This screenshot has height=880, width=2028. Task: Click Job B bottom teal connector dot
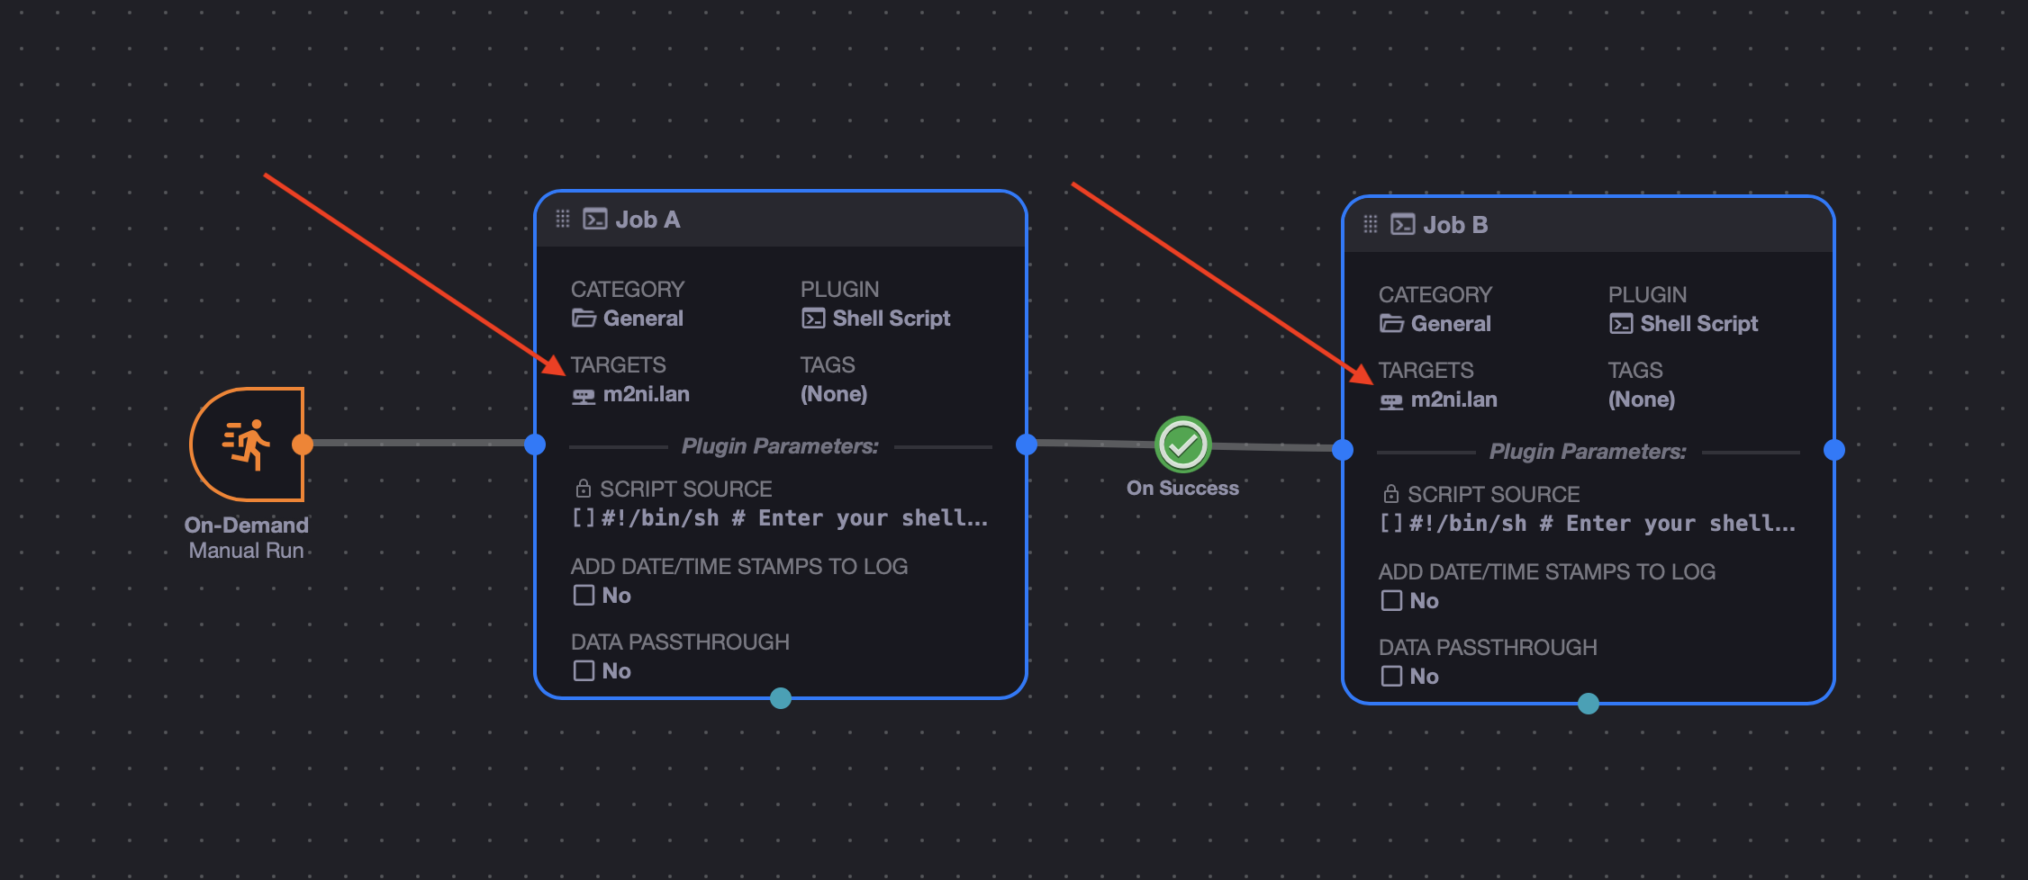tap(1589, 704)
